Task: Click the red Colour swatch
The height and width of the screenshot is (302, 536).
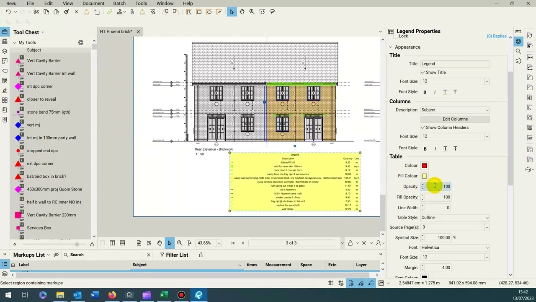Action: (425, 166)
